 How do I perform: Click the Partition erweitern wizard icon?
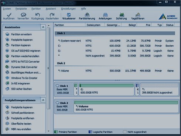[7, 34]
